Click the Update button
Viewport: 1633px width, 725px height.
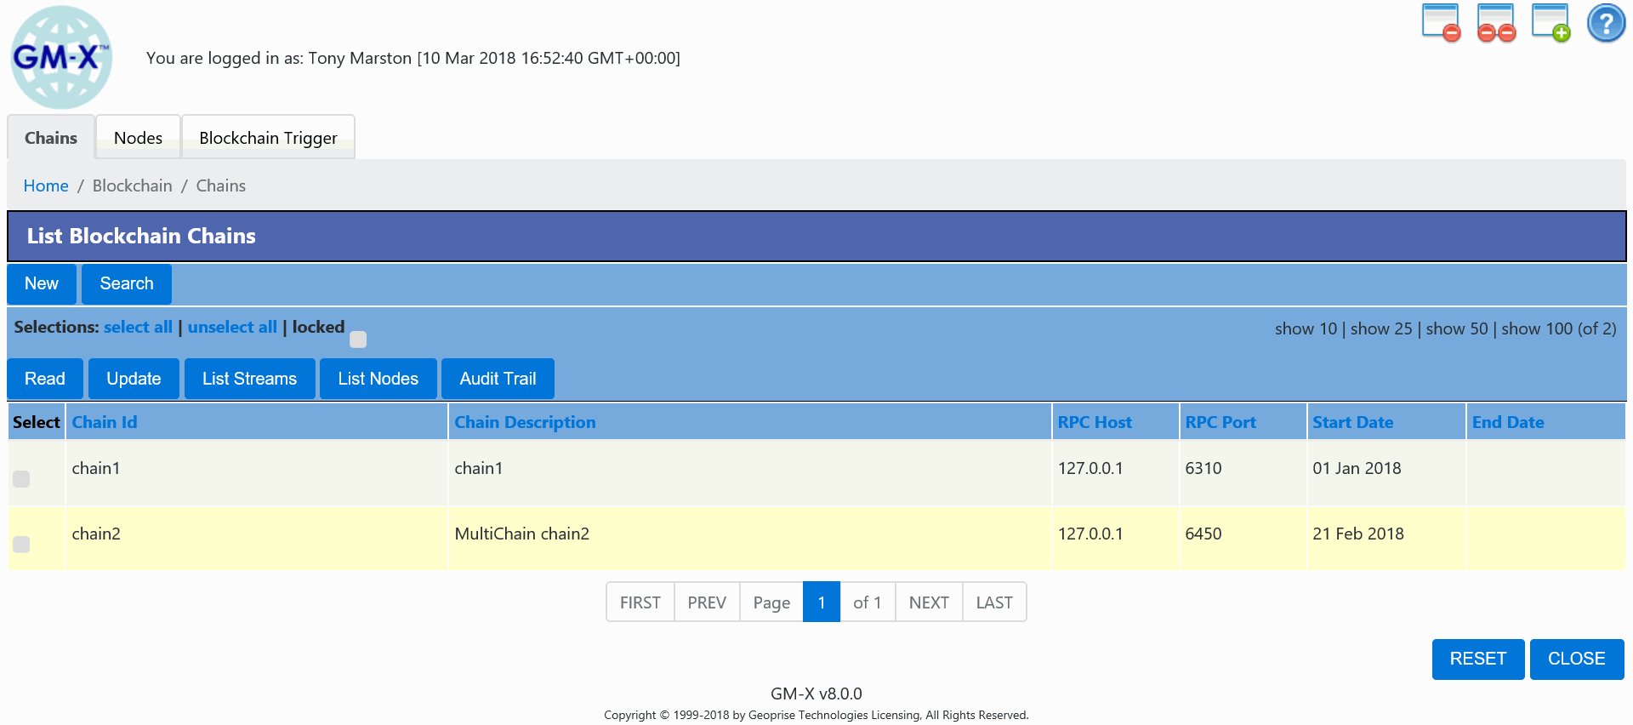tap(134, 379)
